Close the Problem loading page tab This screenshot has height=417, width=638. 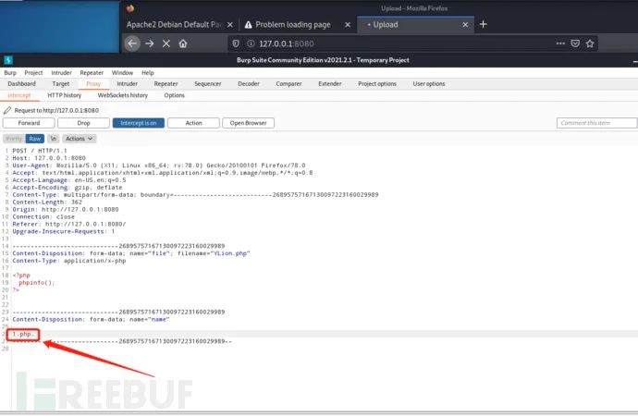coord(348,25)
